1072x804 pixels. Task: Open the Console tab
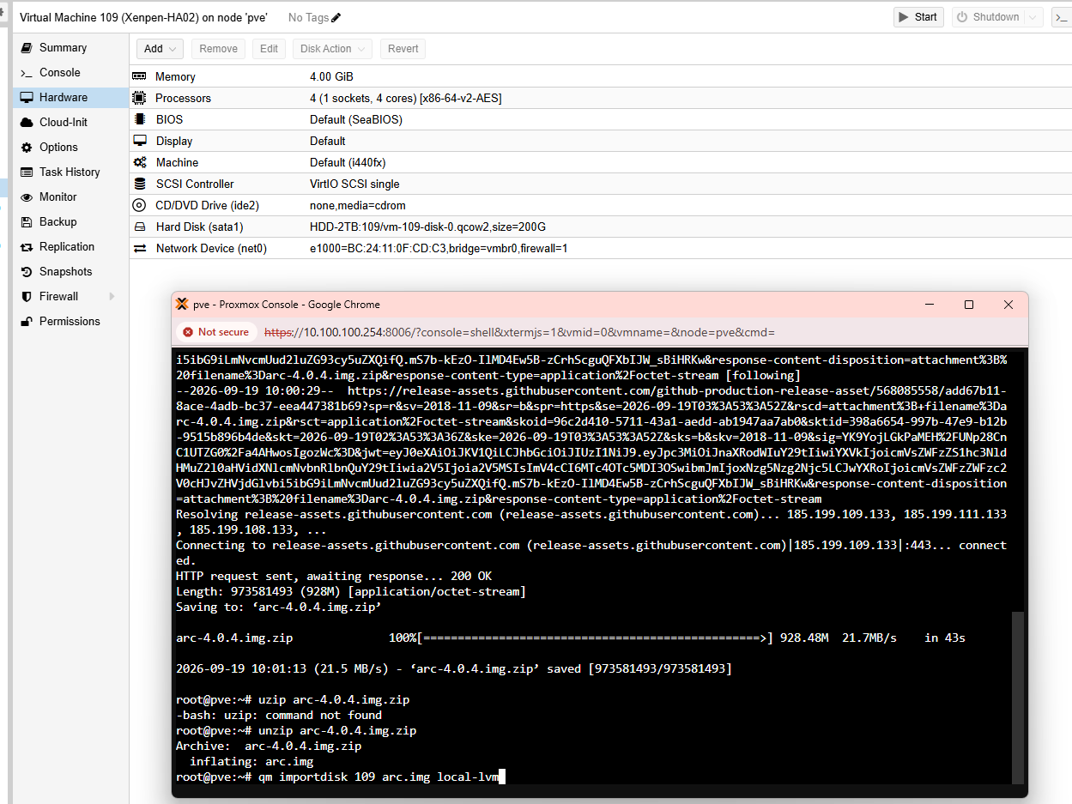coord(70,73)
